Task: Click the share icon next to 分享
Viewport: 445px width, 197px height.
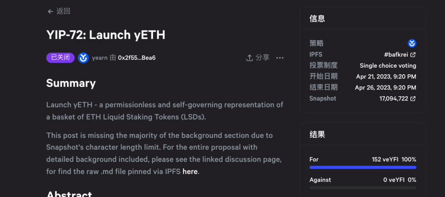Action: tap(249, 58)
